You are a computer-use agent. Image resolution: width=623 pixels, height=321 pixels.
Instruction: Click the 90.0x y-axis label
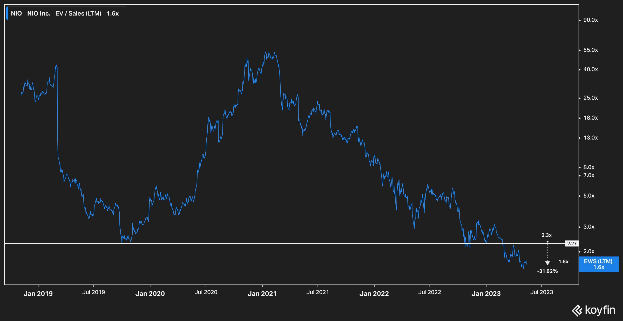click(591, 20)
